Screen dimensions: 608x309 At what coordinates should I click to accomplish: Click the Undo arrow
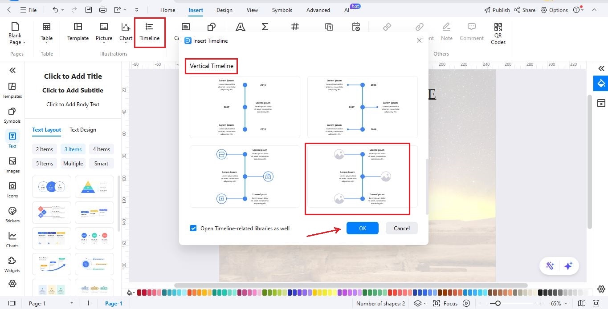pos(55,10)
